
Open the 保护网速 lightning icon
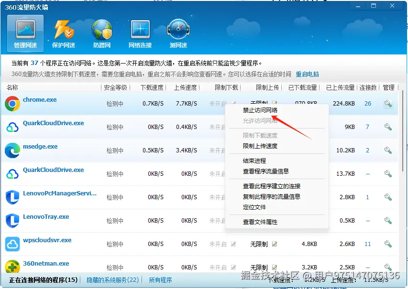(64, 30)
